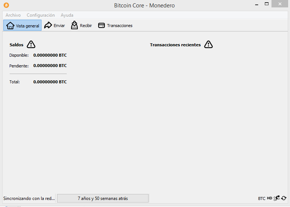The height and width of the screenshot is (207, 290).
Task: Click the warning icon beside Transacciones recientes
Action: (209, 44)
